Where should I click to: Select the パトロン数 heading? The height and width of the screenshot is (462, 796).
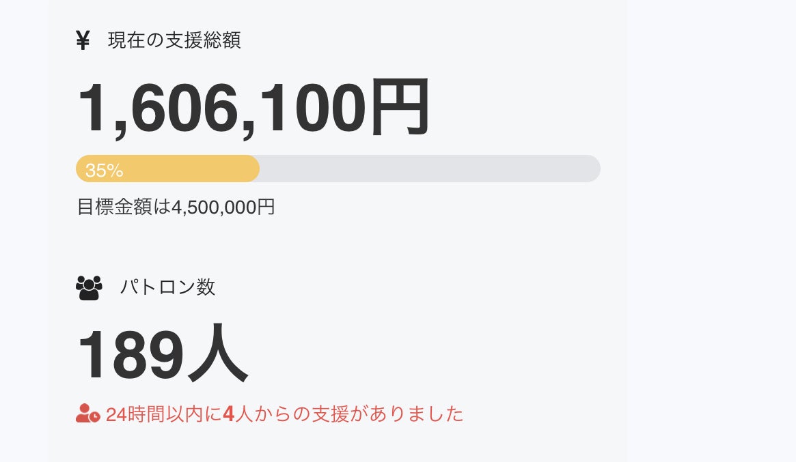tap(167, 287)
